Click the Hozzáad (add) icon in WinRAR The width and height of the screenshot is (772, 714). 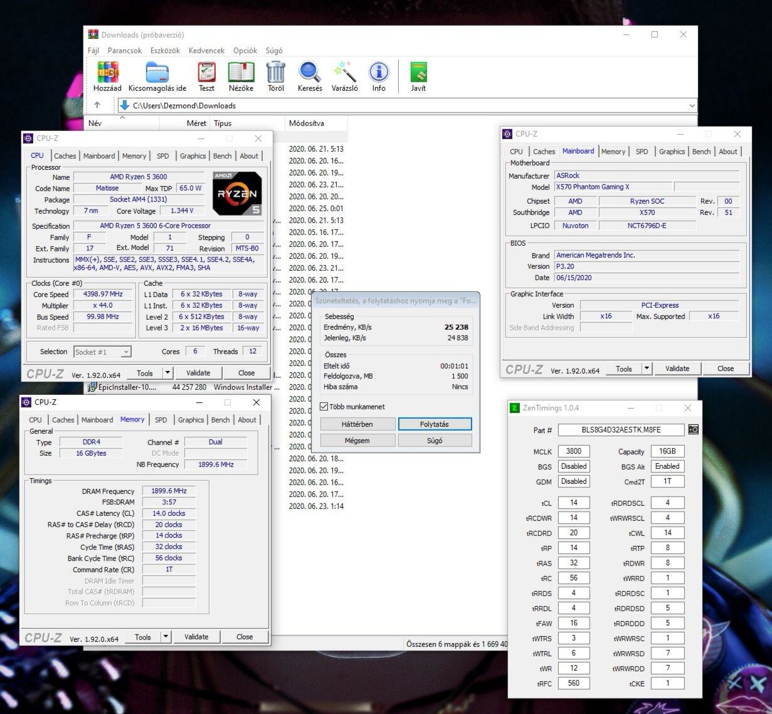point(107,73)
